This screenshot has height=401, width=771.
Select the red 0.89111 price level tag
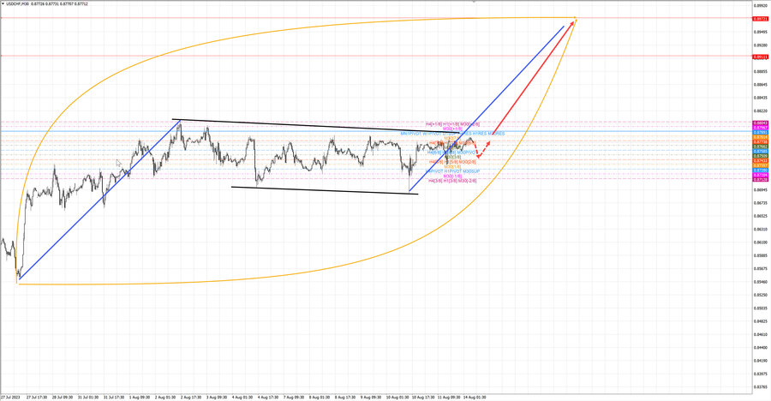pyautogui.click(x=760, y=57)
